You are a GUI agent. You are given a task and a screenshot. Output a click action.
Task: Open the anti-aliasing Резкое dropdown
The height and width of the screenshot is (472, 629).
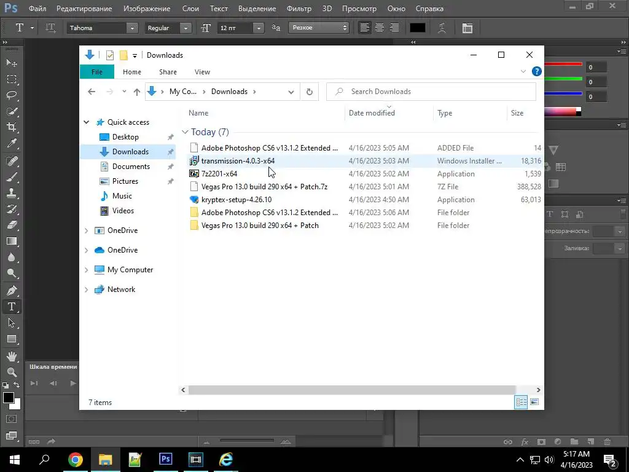(319, 28)
